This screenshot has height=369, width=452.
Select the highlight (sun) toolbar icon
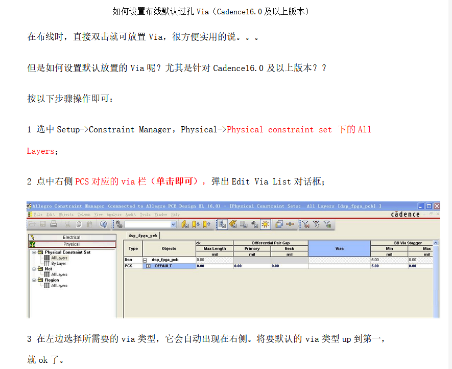[x=266, y=225]
